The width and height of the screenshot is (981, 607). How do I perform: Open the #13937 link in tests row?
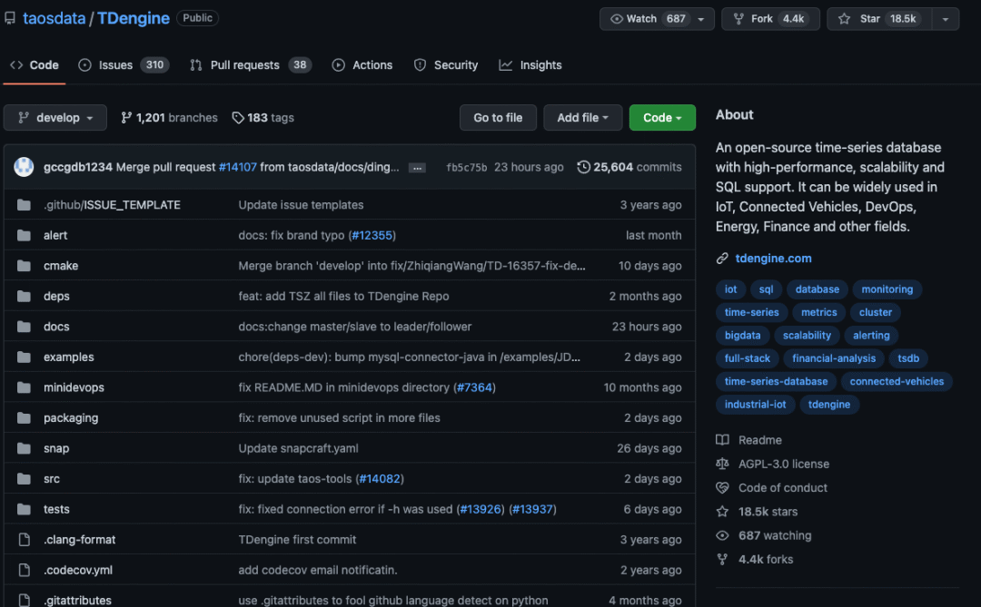point(532,509)
